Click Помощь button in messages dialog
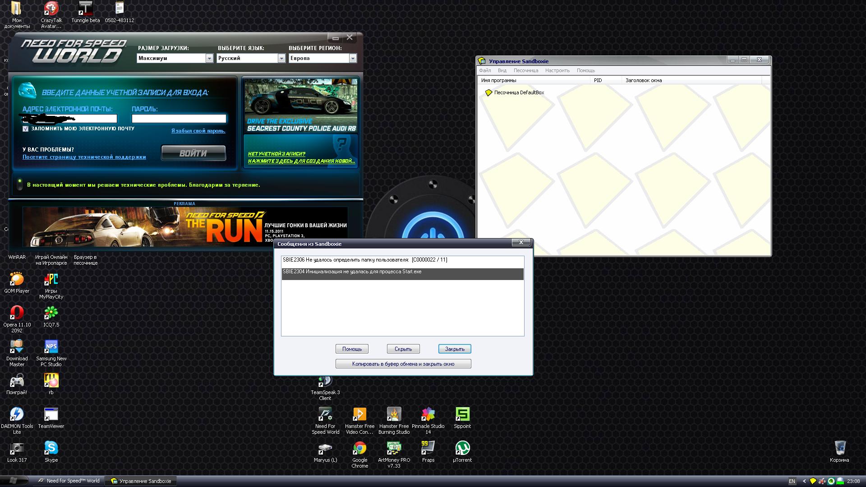866x487 pixels. pyautogui.click(x=352, y=349)
